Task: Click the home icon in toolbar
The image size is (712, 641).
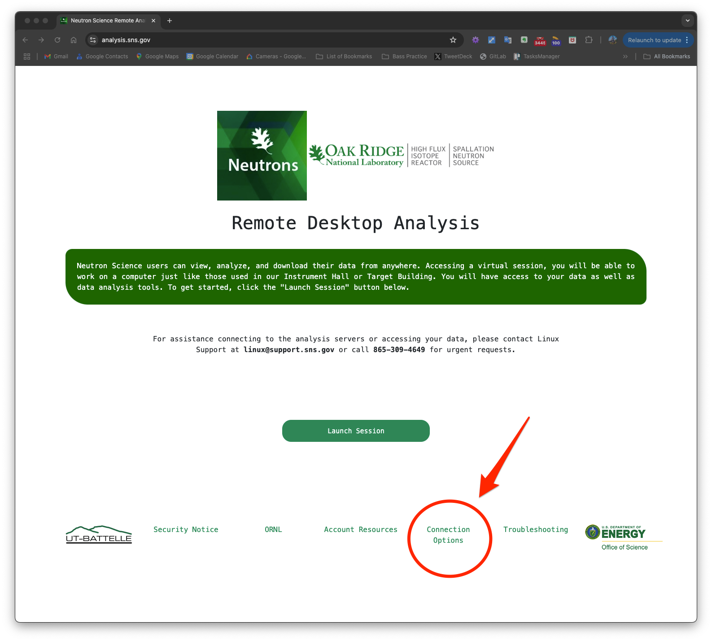Action: (x=74, y=40)
